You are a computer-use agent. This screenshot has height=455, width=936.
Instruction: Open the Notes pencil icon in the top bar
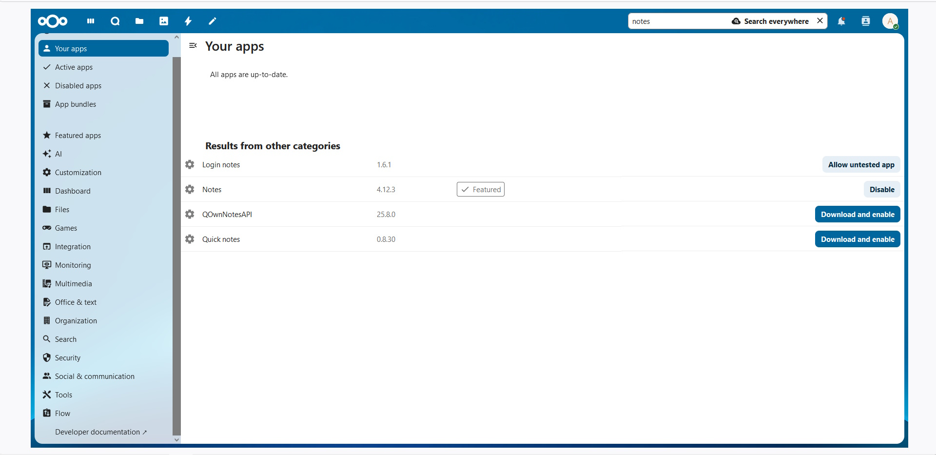(x=213, y=21)
